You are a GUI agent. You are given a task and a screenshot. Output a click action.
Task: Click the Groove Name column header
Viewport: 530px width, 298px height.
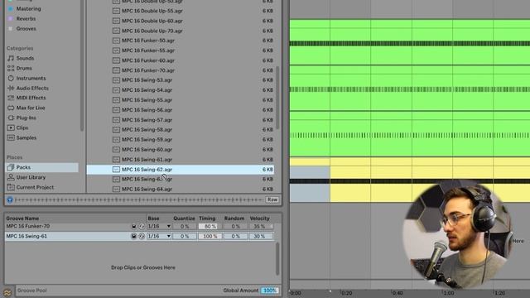pyautogui.click(x=22, y=219)
